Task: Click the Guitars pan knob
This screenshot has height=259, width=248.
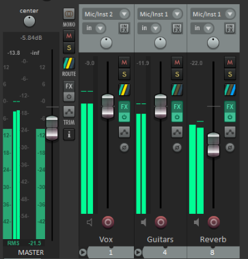Action: click(161, 42)
